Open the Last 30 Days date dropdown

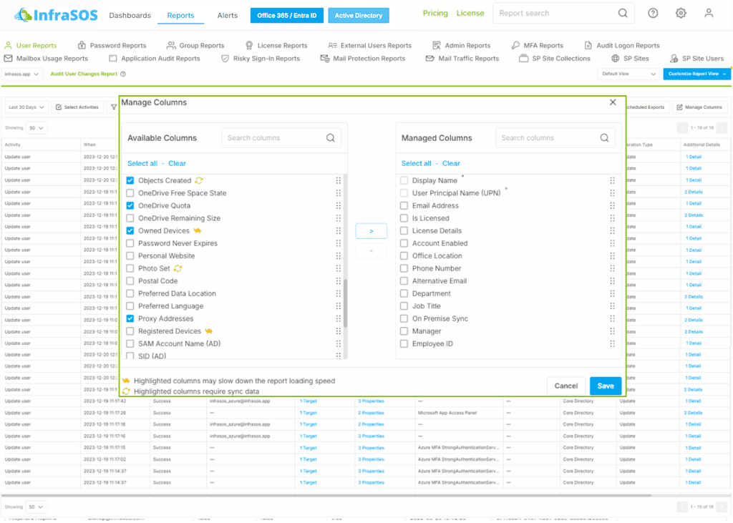[25, 107]
